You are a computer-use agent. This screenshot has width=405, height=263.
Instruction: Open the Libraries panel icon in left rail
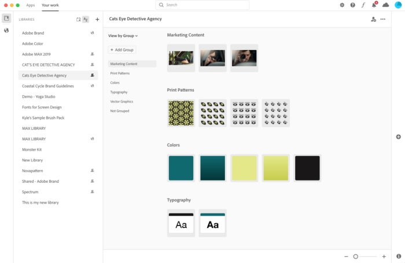pos(6,18)
